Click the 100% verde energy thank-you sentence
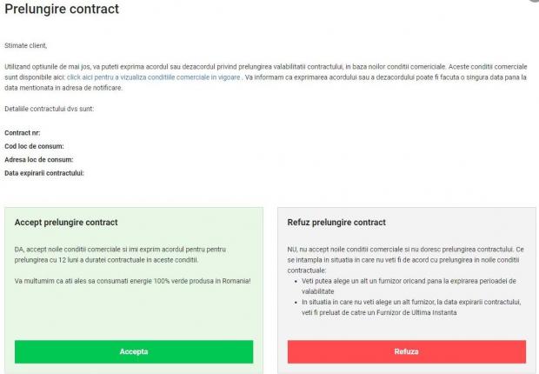Image resolution: width=539 pixels, height=374 pixels. point(132,281)
